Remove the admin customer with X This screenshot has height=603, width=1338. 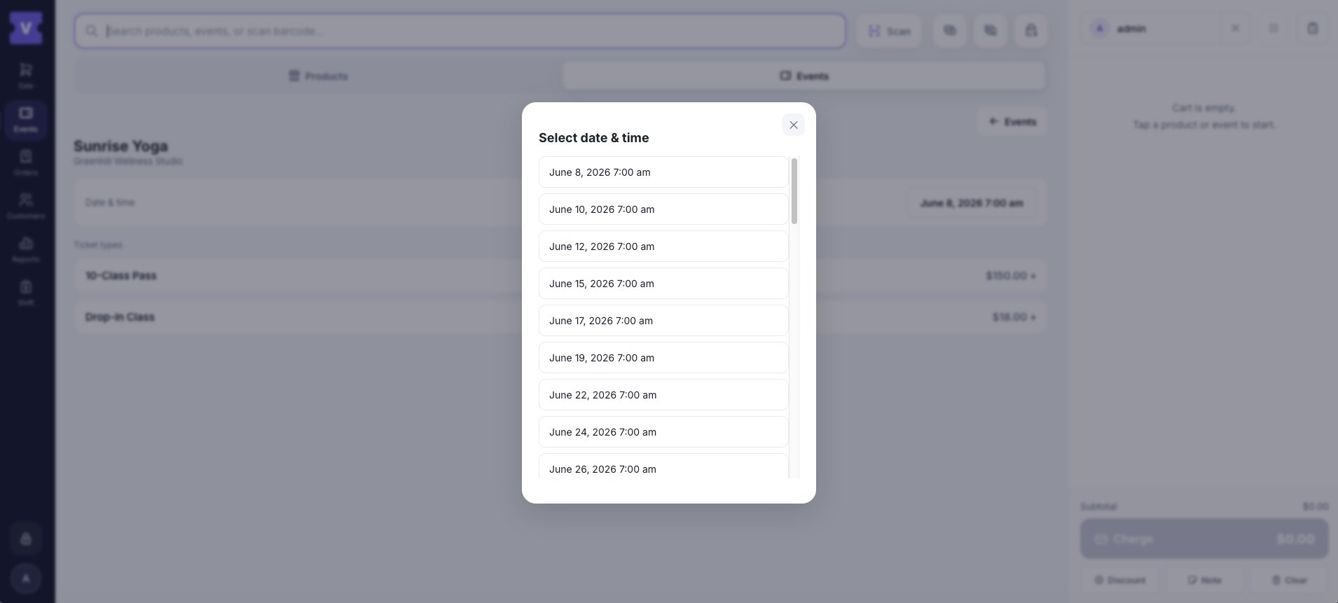tap(1235, 29)
